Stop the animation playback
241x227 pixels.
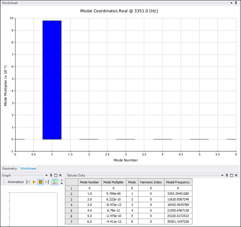tap(41, 182)
